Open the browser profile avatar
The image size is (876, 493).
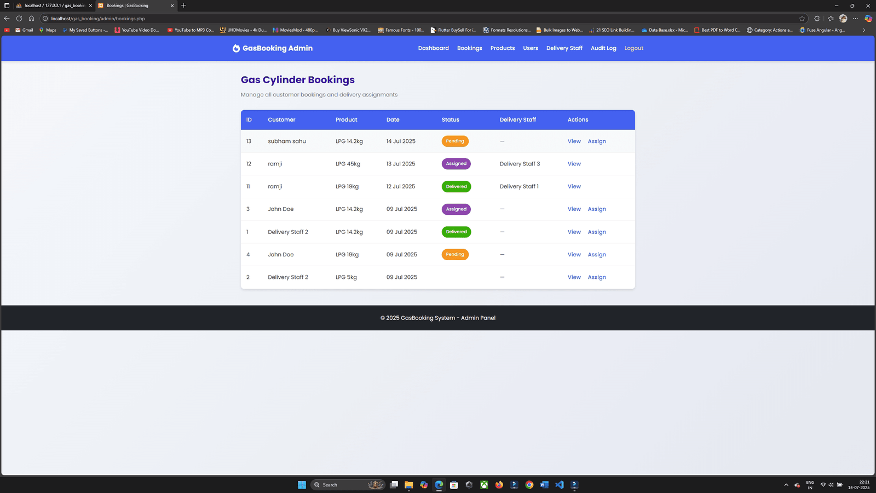[x=843, y=19]
